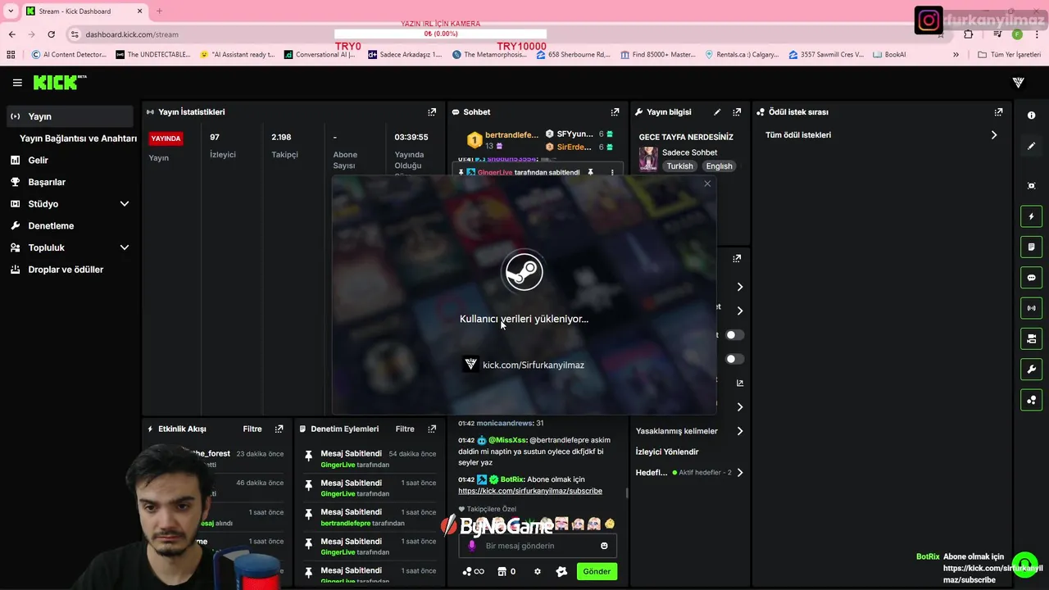Click the wrench icon in the right sidebar
This screenshot has height=590, width=1049.
1032,370
